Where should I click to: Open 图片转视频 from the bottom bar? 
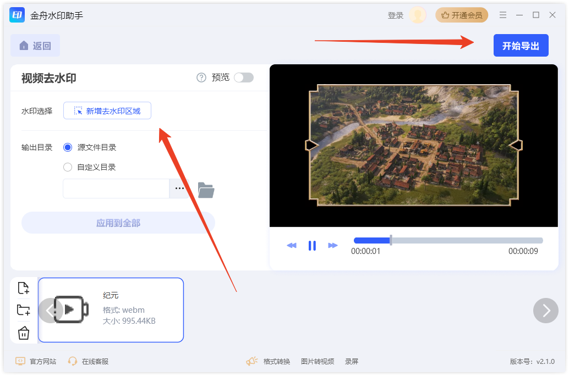pyautogui.click(x=318, y=361)
